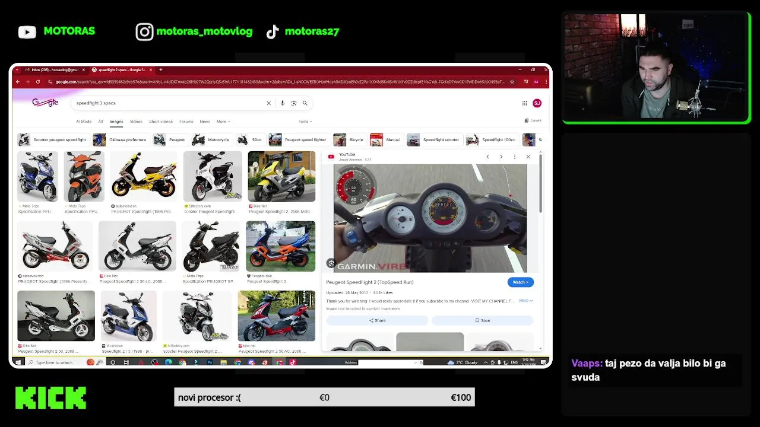The width and height of the screenshot is (760, 427).
Task: Click the Chrome address bar URL
Action: click(279, 82)
